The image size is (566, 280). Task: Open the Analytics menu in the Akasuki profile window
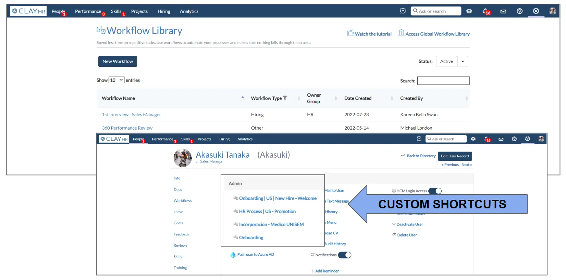245,139
